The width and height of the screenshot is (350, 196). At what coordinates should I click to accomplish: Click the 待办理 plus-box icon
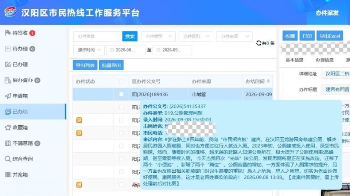(8, 48)
